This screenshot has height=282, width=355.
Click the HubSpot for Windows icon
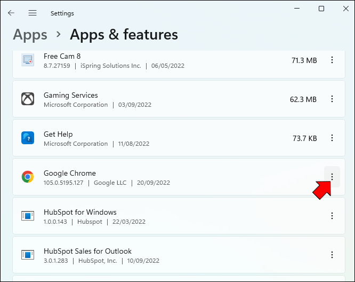tap(28, 216)
